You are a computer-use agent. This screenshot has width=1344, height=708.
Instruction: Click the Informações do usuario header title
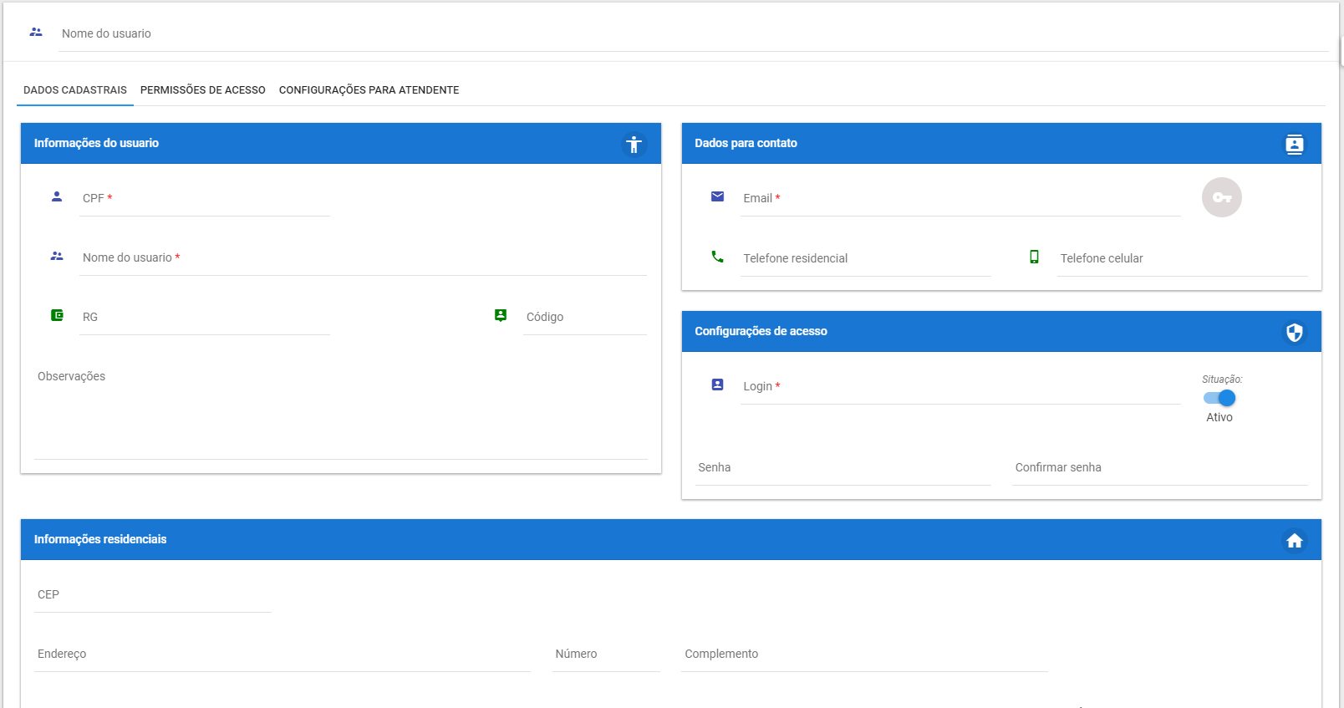tap(96, 143)
